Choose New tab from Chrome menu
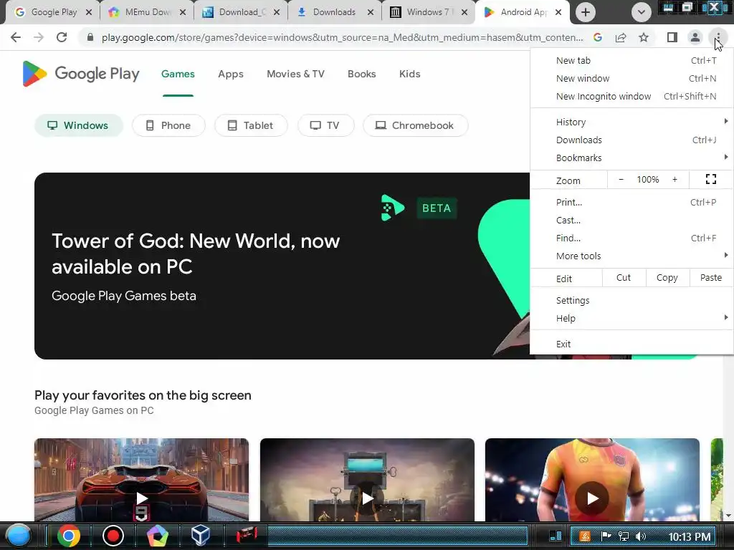Screen dimensions: 734x550 (x=631, y=60)
